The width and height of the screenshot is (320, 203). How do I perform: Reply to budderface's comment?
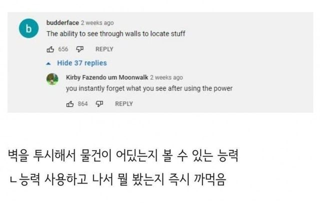(x=104, y=49)
